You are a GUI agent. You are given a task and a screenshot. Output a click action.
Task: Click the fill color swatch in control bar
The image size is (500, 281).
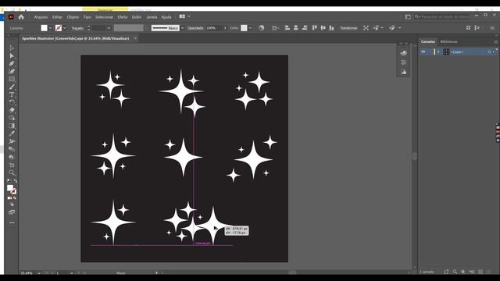click(x=44, y=28)
